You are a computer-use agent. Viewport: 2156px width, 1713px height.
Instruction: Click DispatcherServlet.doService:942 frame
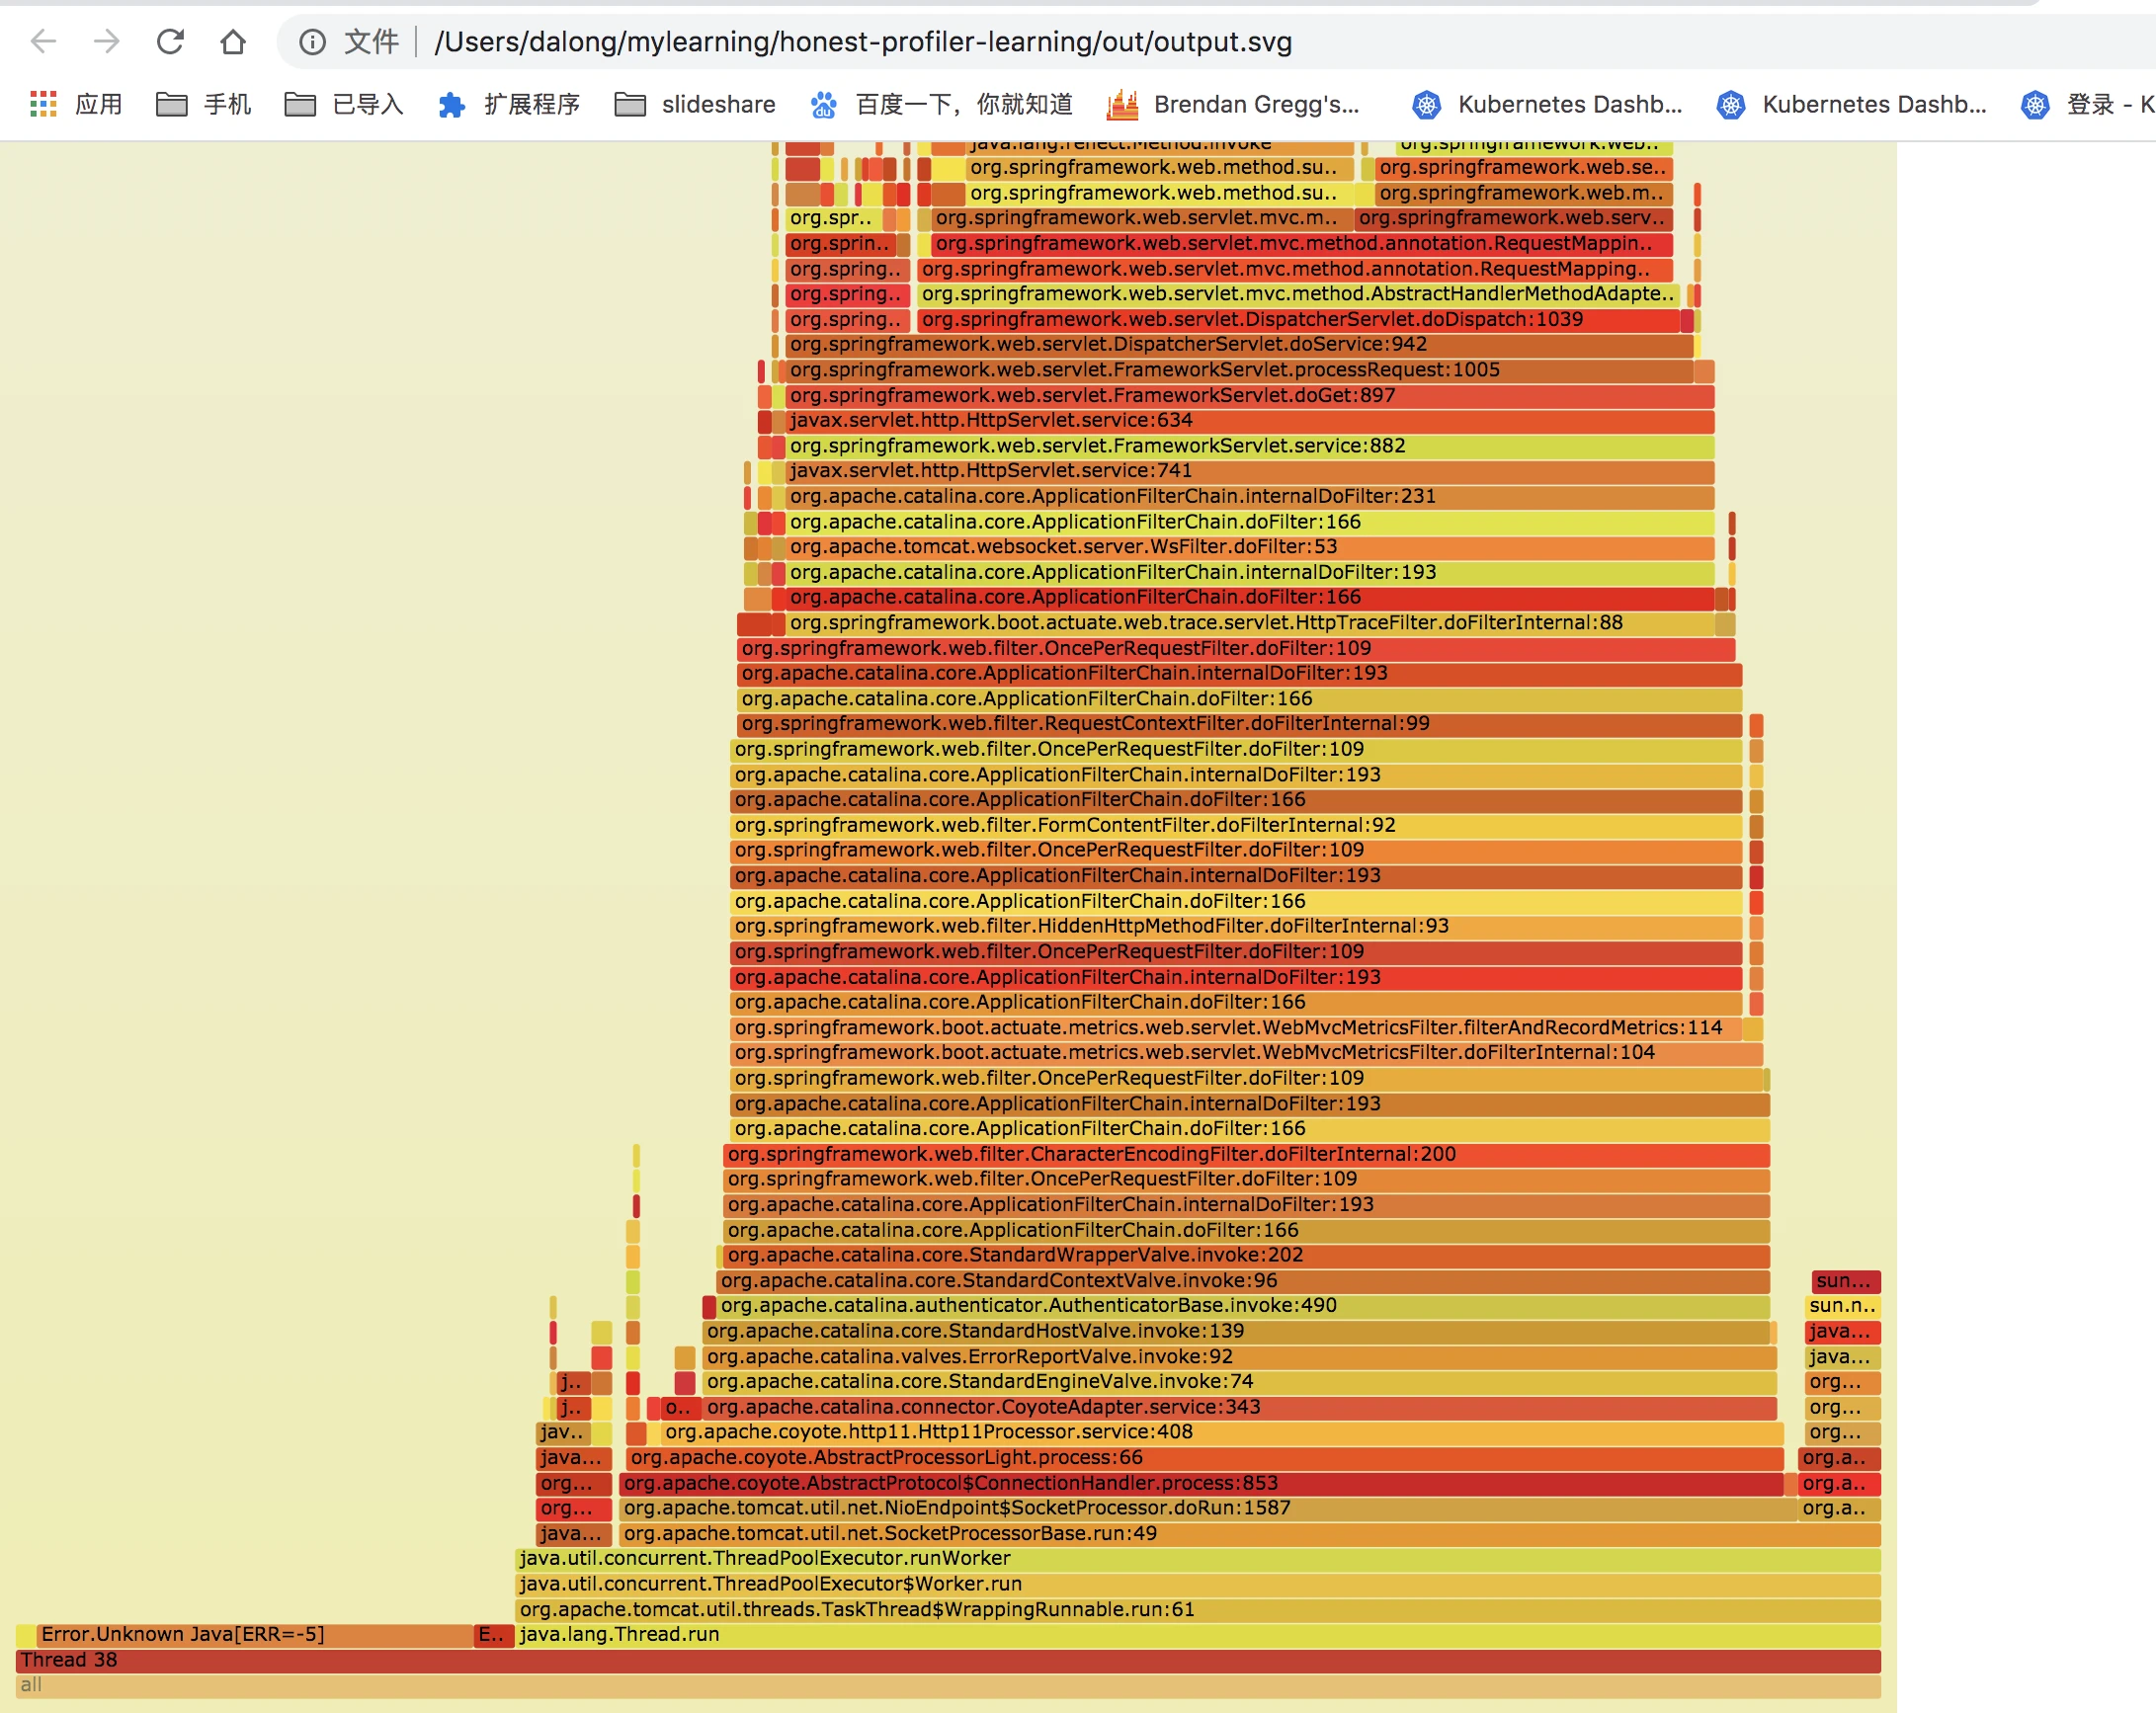click(1239, 344)
